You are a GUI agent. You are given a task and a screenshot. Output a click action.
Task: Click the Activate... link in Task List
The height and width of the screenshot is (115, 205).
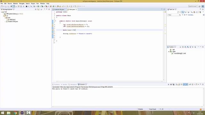[191, 15]
